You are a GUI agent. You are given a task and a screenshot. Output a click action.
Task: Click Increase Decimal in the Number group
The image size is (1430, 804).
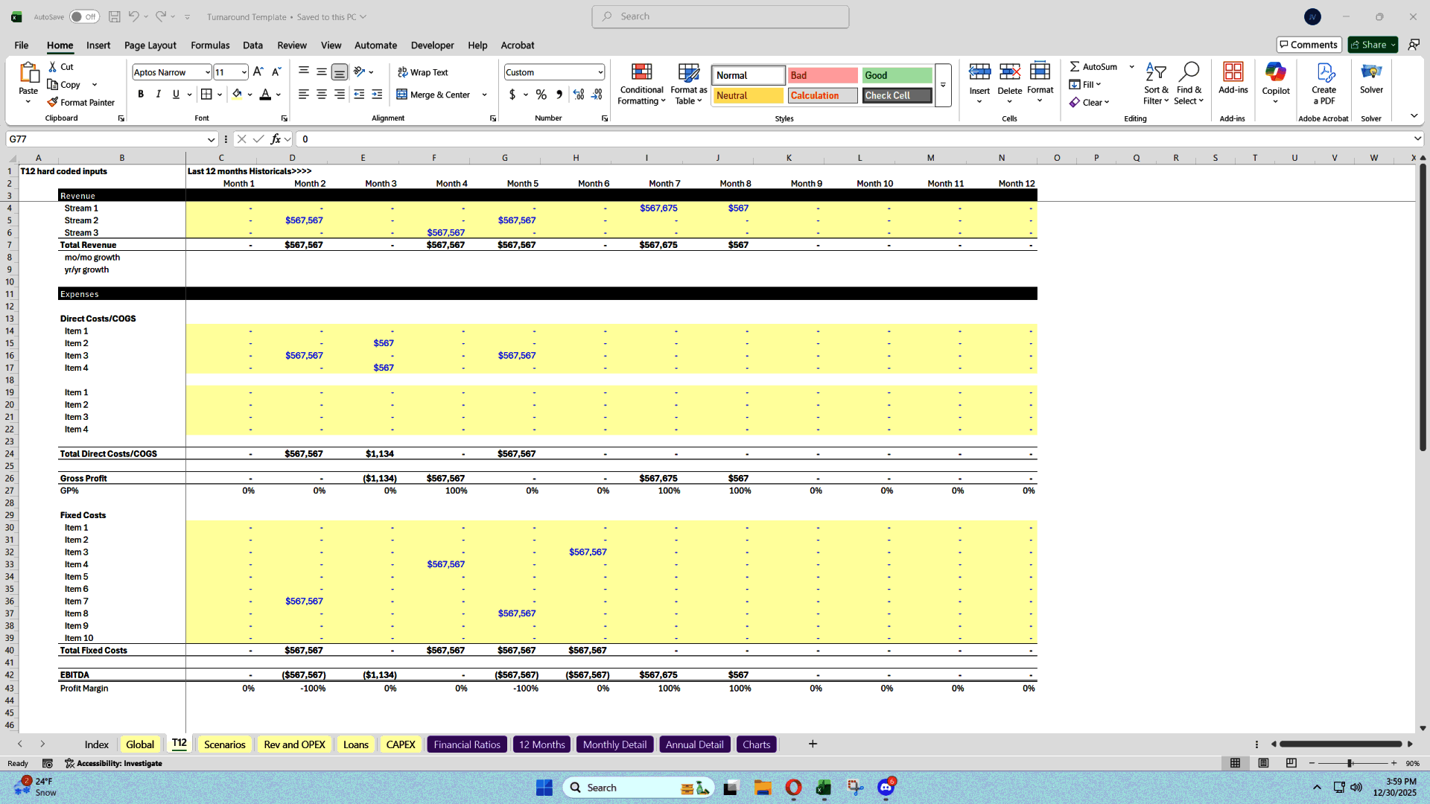(579, 95)
